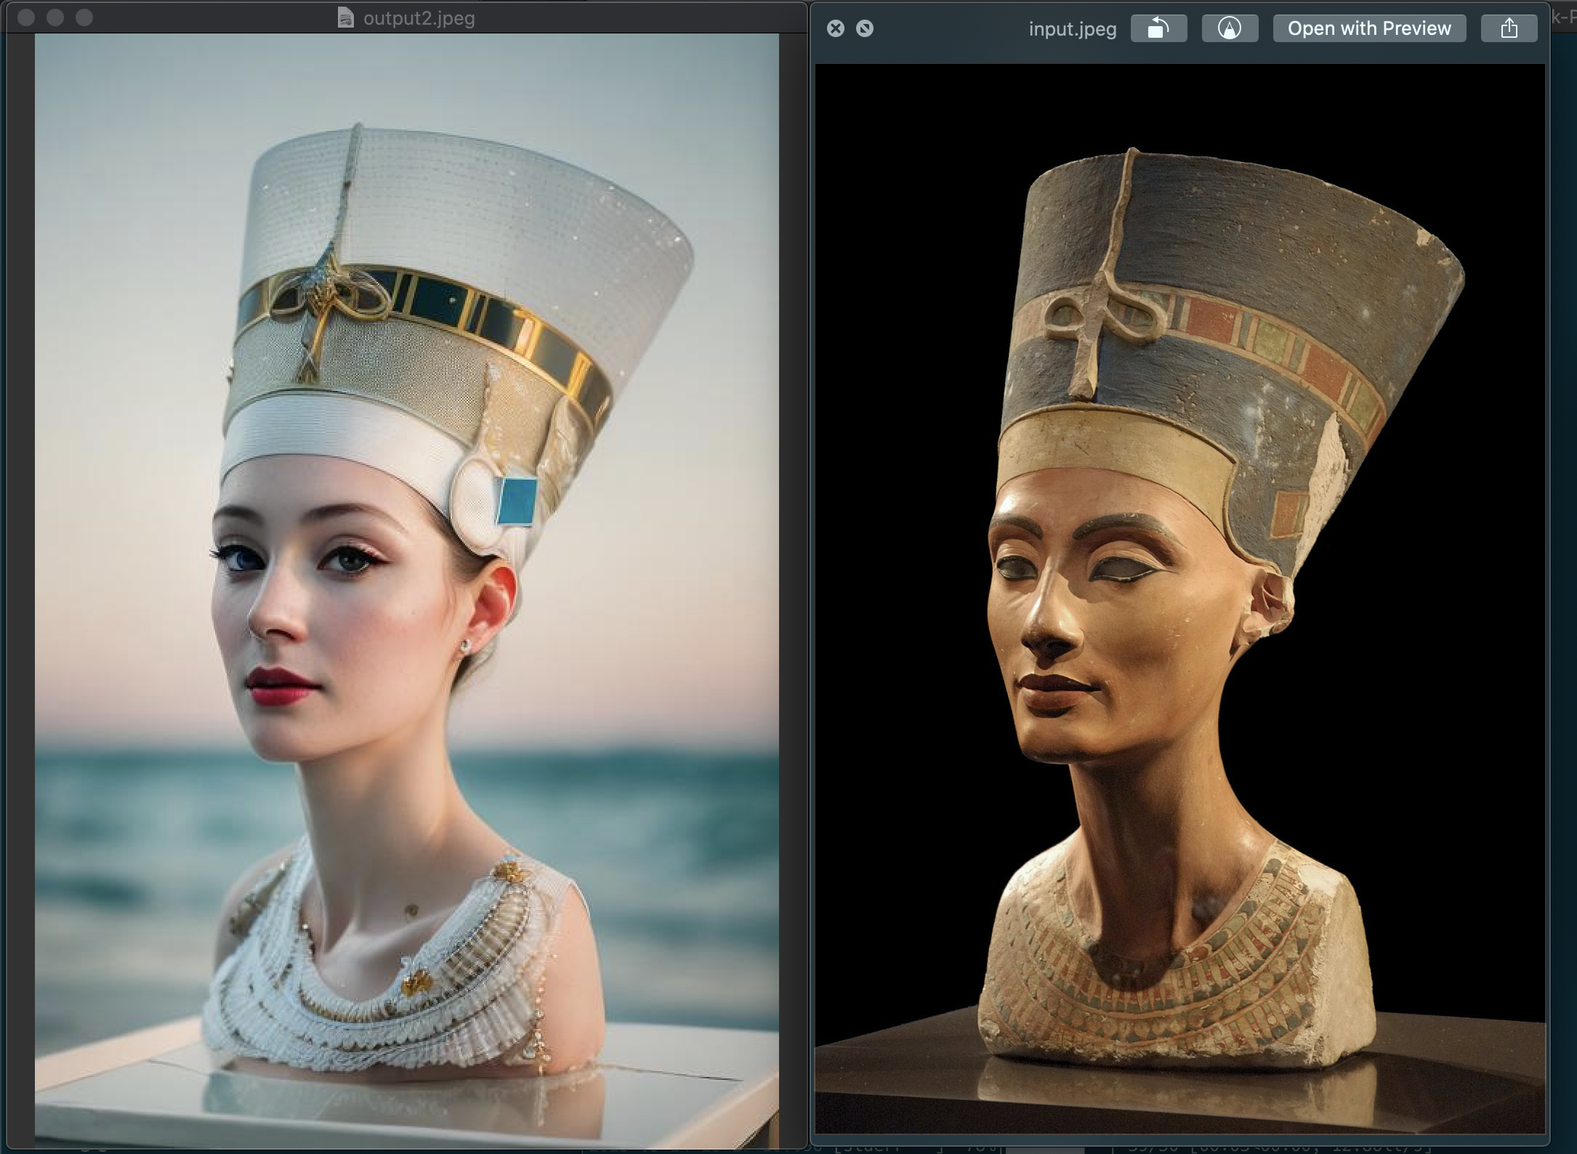The height and width of the screenshot is (1154, 1577).
Task: Click the blue square ornament on white headband
Action: (517, 500)
